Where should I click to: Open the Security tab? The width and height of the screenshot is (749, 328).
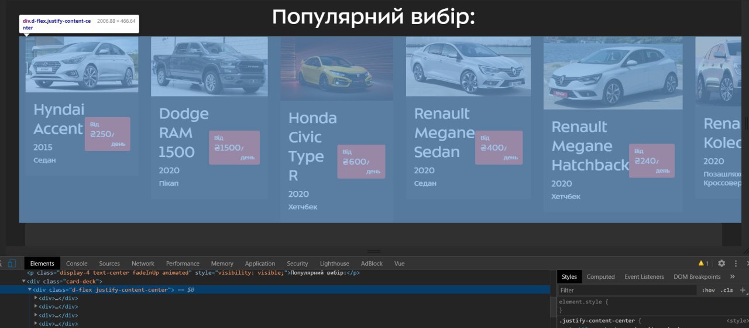(x=297, y=264)
